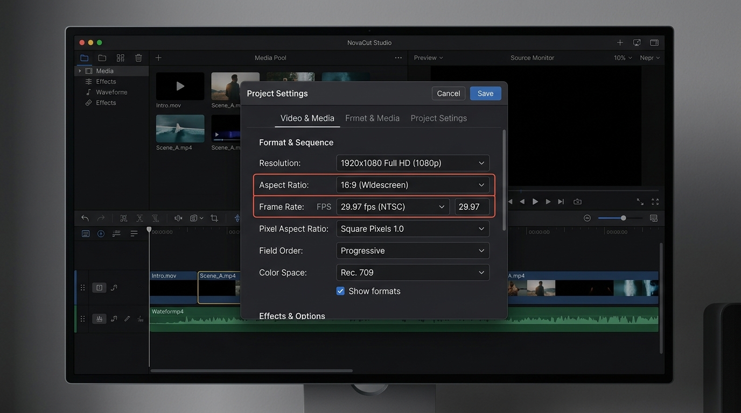The height and width of the screenshot is (413, 741).
Task: Click the blue compass icon above track headers
Action: pos(101,233)
